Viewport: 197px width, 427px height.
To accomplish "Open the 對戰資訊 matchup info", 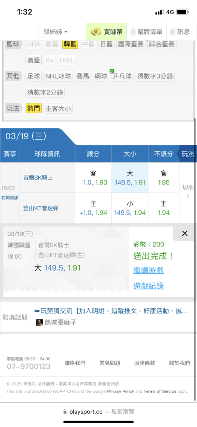I will (x=10, y=198).
